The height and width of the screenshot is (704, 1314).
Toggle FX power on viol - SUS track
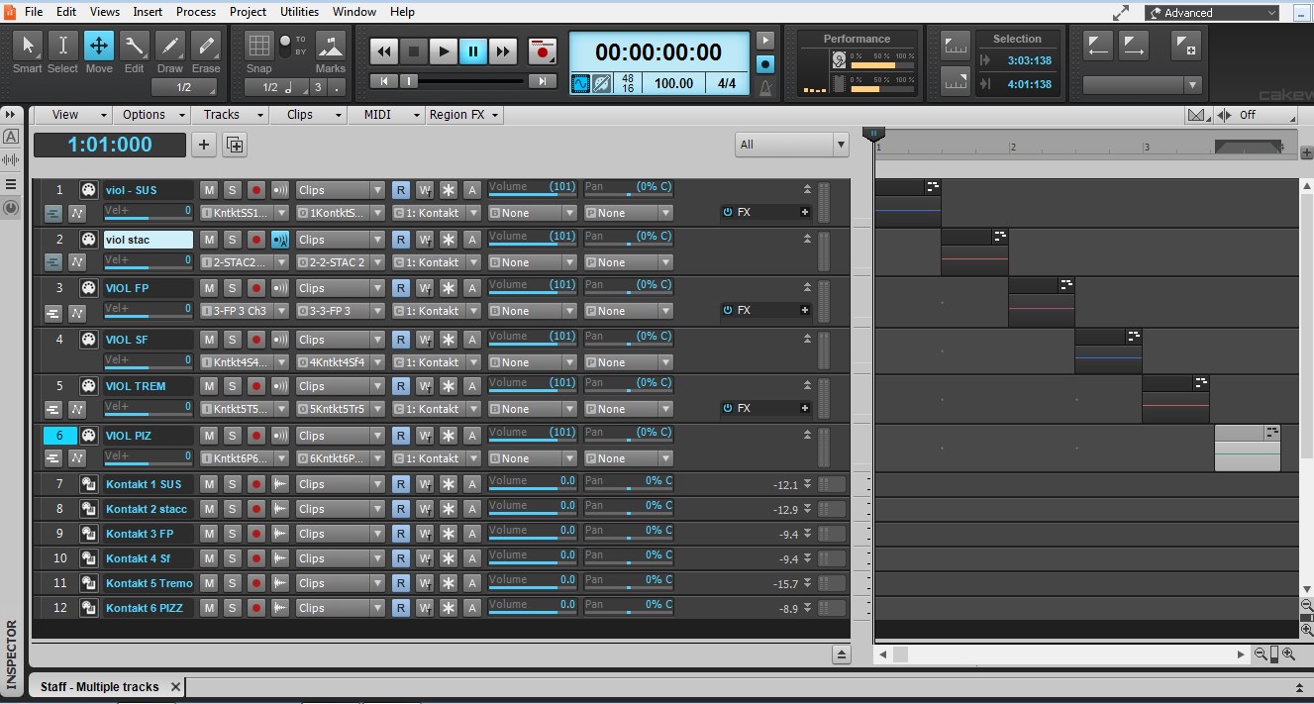(x=728, y=212)
